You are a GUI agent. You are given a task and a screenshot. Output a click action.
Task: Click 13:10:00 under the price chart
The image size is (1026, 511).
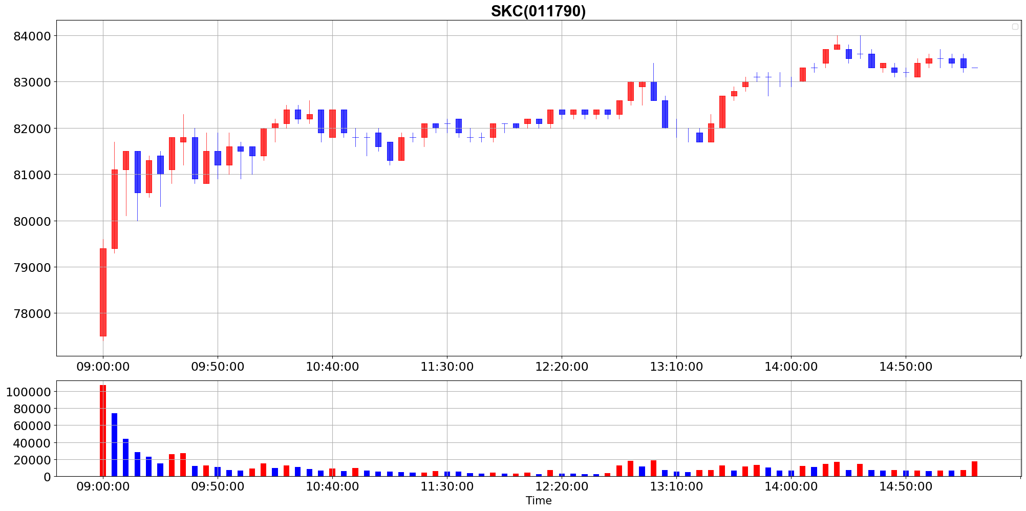(x=676, y=367)
